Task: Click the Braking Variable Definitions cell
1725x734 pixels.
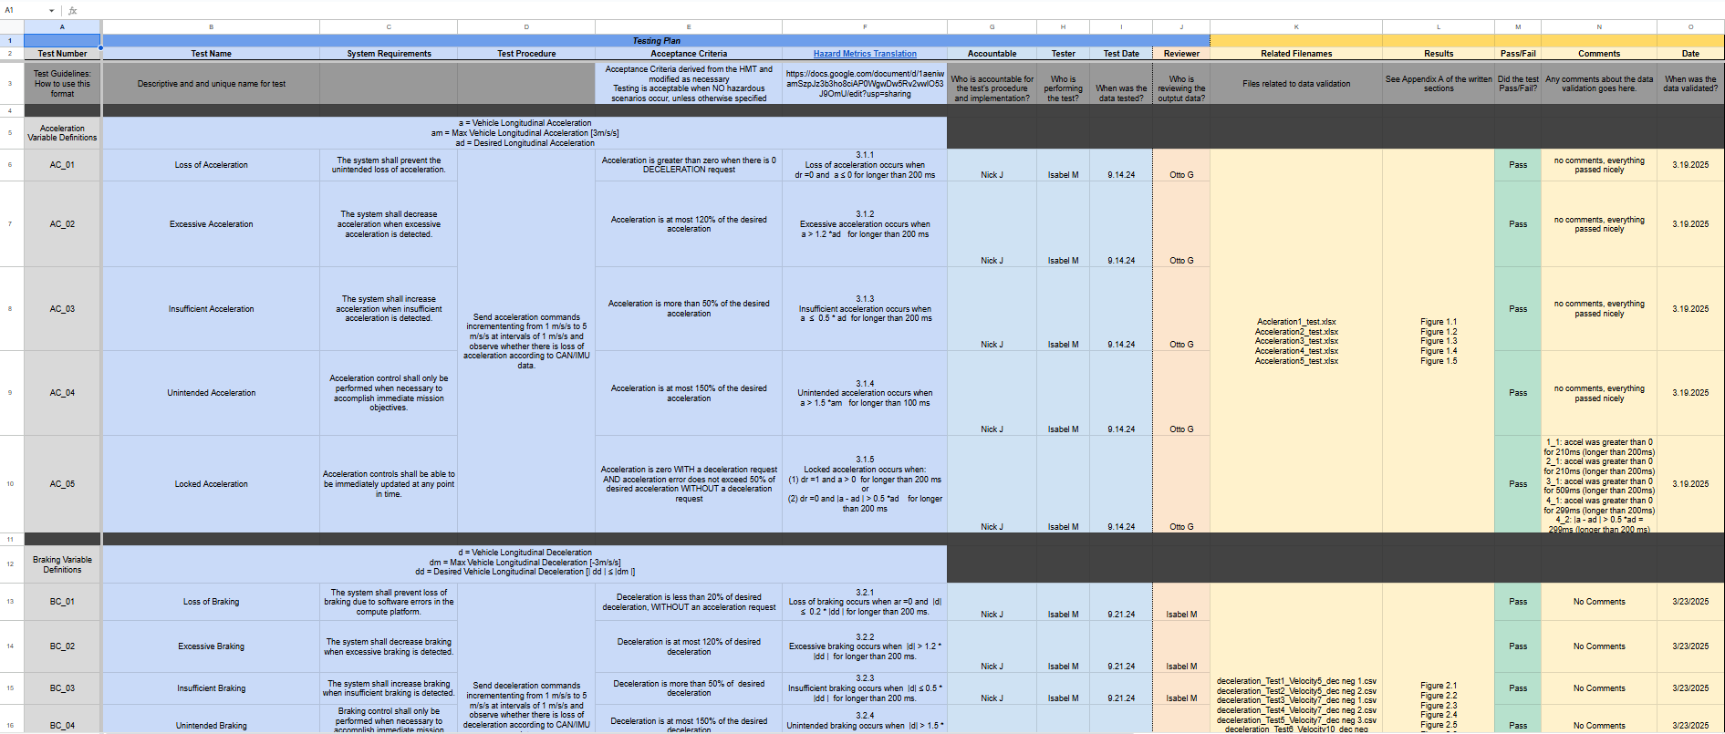Action: (62, 564)
